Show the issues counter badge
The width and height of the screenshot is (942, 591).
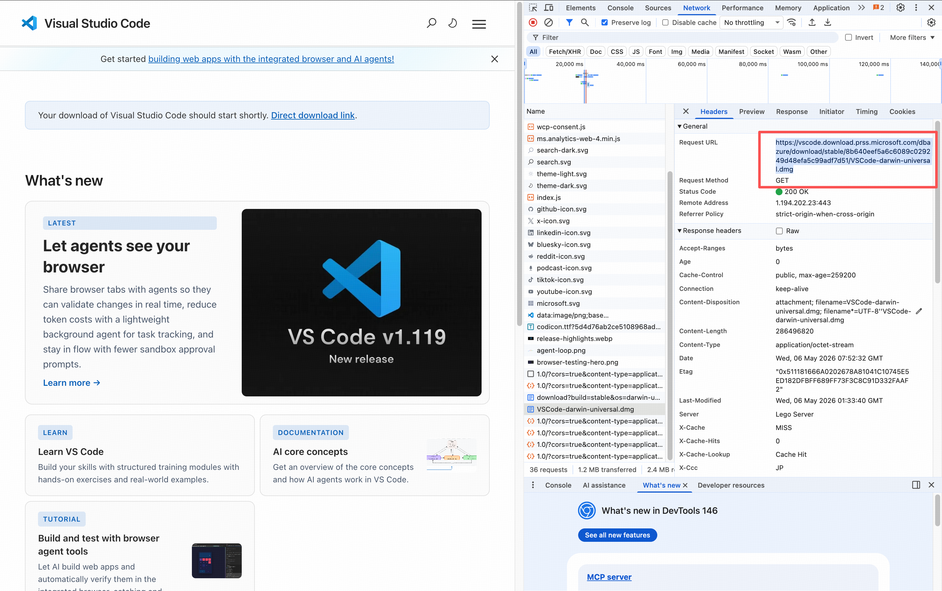878,7
